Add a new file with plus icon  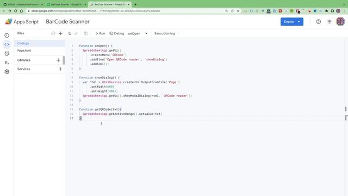point(60,33)
